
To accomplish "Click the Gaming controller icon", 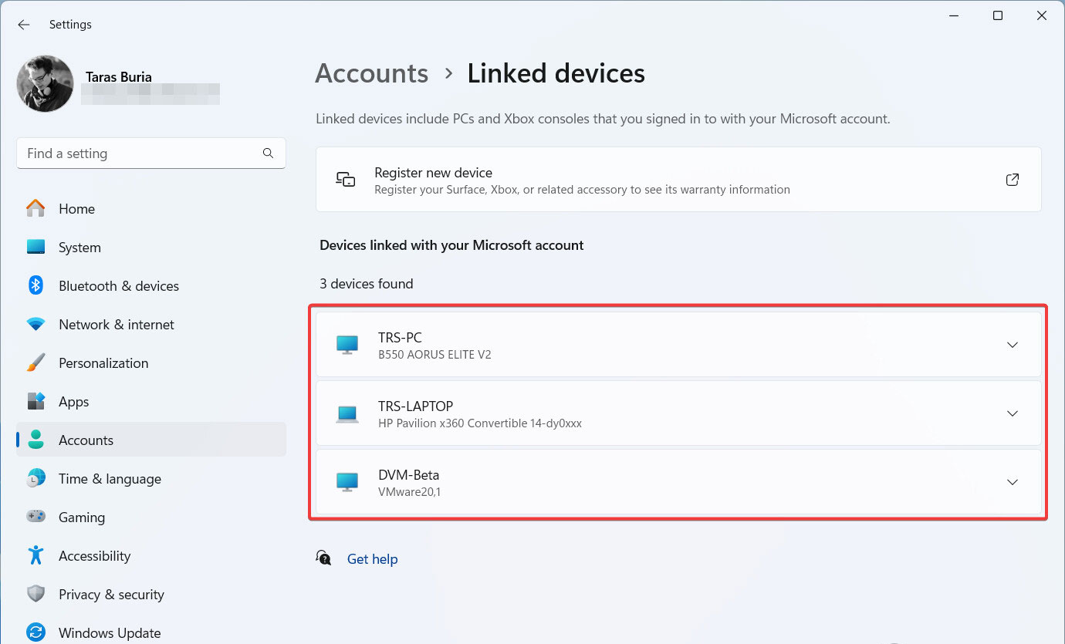I will (x=35, y=517).
